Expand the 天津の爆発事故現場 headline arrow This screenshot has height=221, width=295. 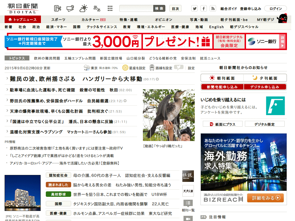(x=7, y=111)
